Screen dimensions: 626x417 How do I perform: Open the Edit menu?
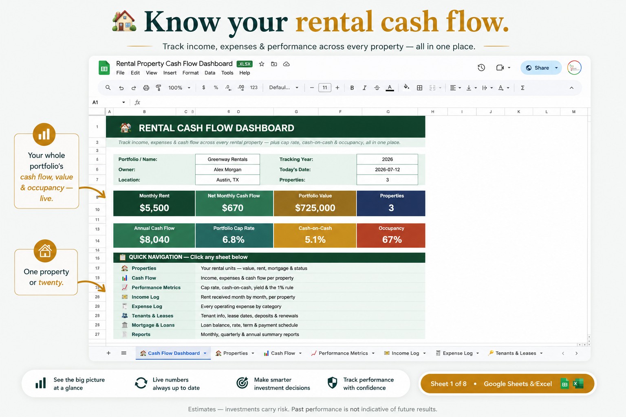point(135,73)
